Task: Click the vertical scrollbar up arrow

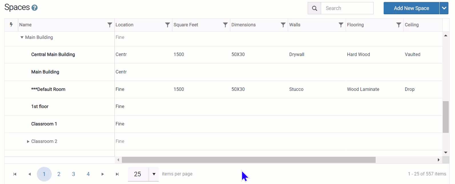Action: (446, 35)
